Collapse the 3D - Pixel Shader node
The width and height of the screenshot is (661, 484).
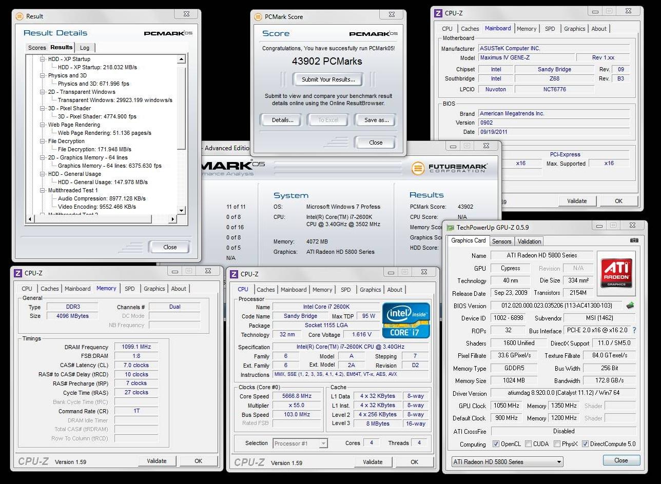pyautogui.click(x=43, y=108)
